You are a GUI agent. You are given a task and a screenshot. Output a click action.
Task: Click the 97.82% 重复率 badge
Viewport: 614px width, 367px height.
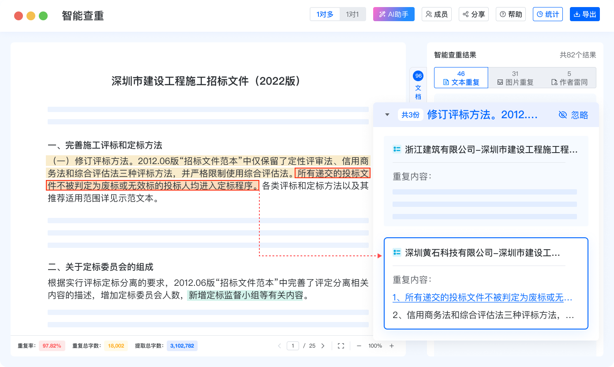[x=52, y=346]
